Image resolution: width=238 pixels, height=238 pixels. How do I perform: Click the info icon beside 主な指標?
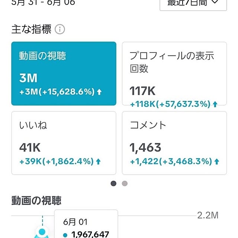click(x=60, y=29)
